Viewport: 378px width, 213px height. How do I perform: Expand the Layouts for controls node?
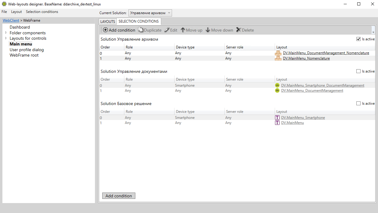(x=6, y=38)
